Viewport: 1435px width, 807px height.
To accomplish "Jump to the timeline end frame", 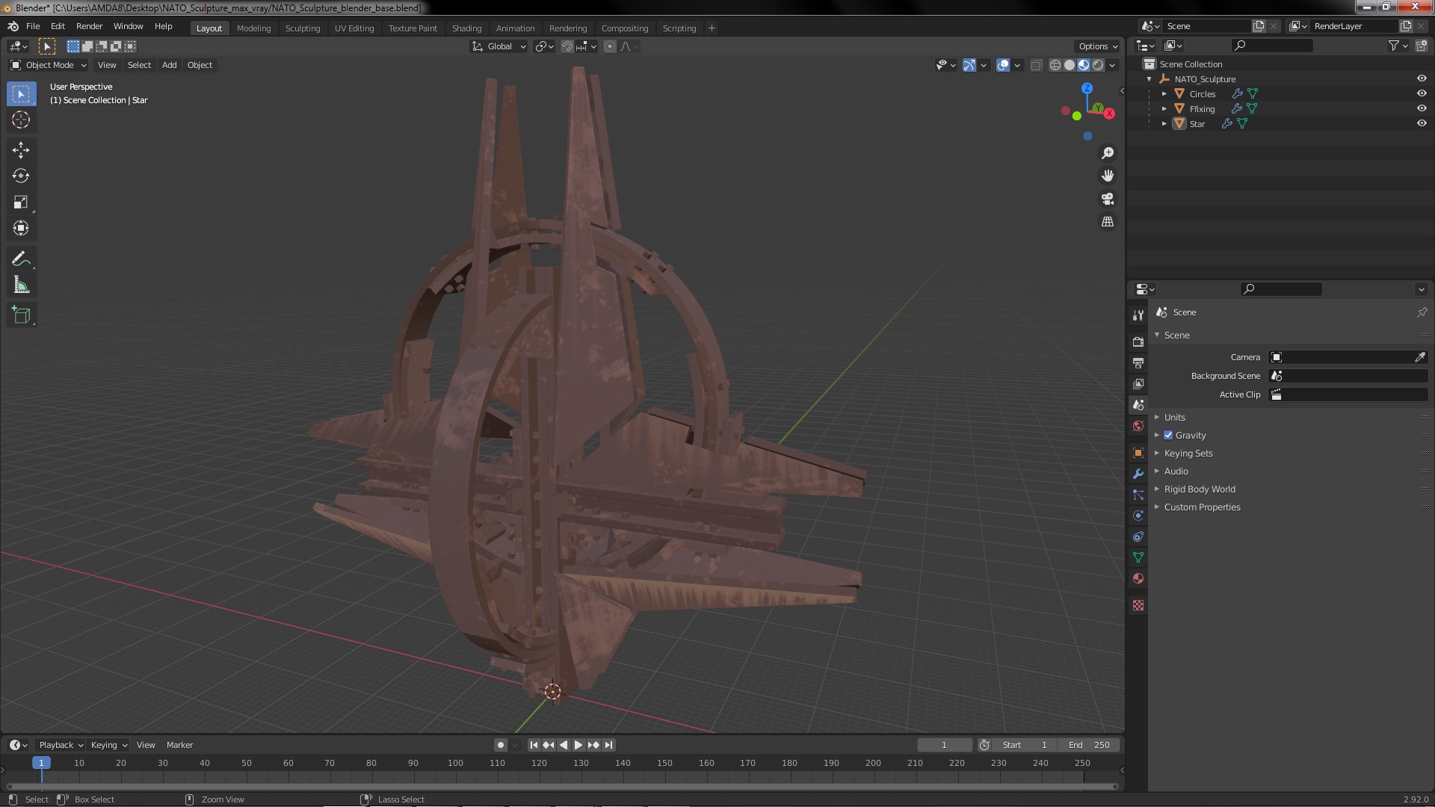I will point(609,745).
